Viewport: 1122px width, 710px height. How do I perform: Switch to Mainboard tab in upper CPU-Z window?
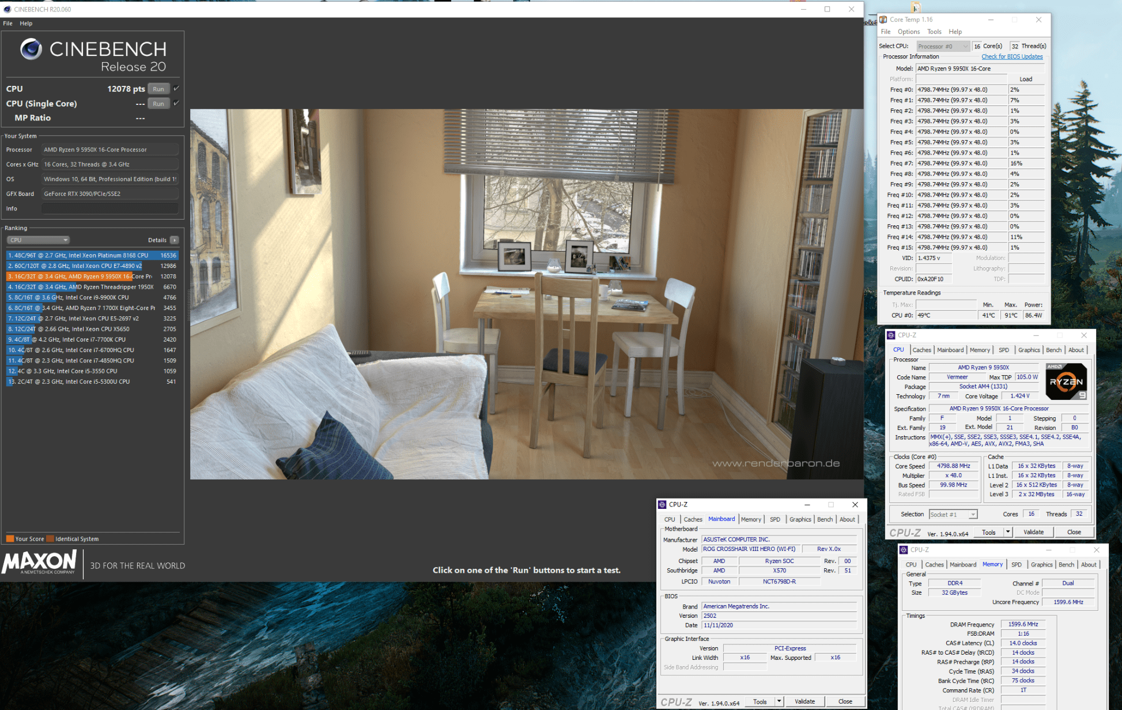point(950,350)
